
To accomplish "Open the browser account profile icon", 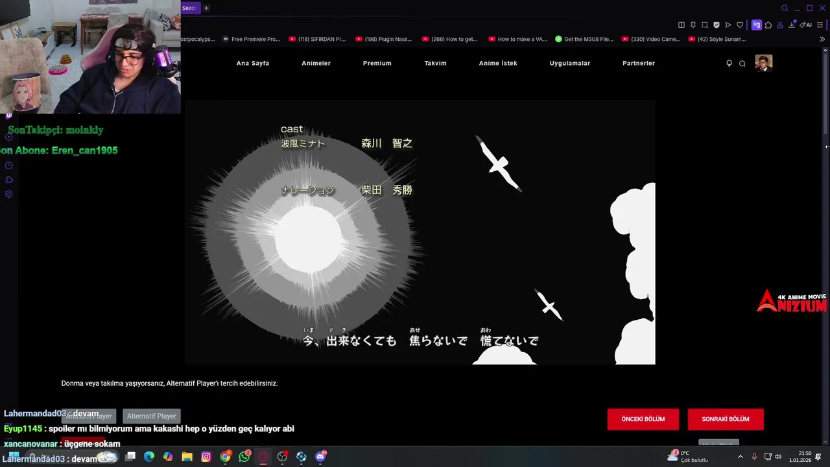I will pyautogui.click(x=780, y=25).
